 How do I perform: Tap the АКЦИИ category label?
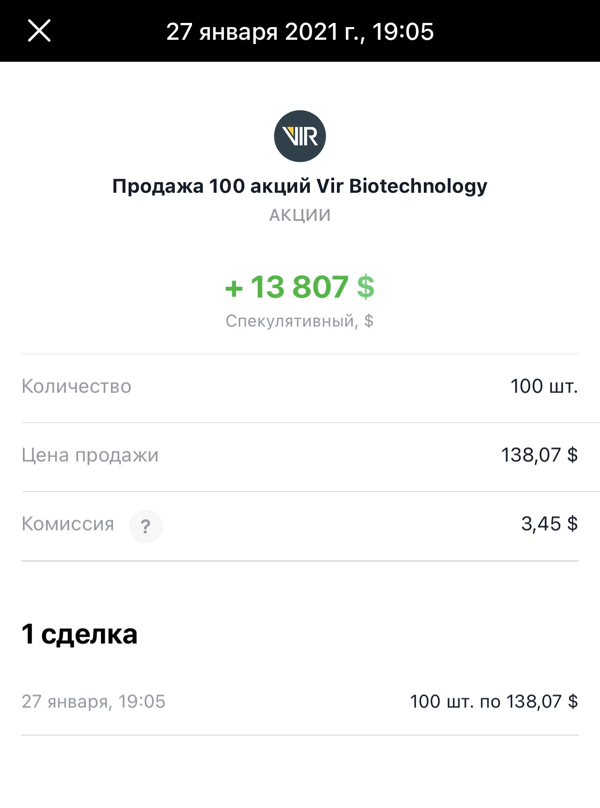click(x=300, y=215)
